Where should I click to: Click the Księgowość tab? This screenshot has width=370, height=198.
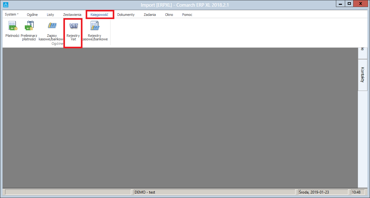99,15
